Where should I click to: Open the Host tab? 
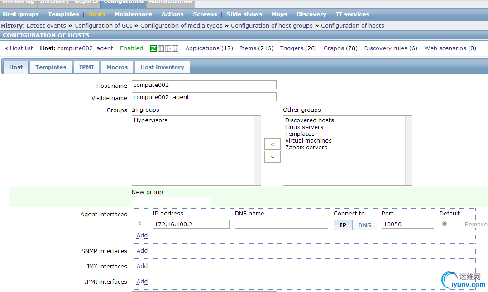tap(16, 67)
